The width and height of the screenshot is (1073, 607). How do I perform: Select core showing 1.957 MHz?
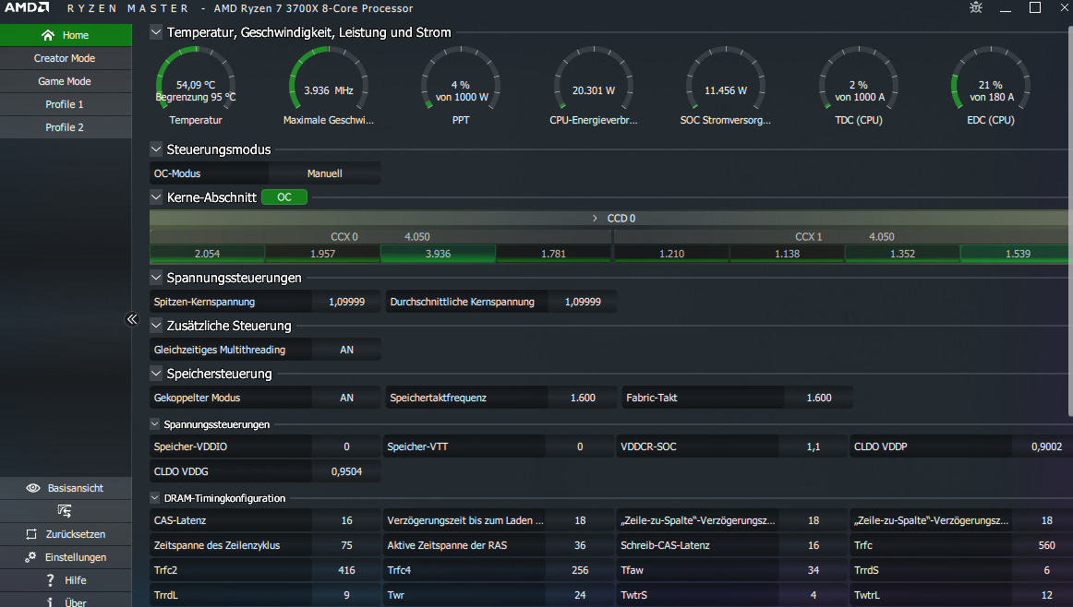323,254
